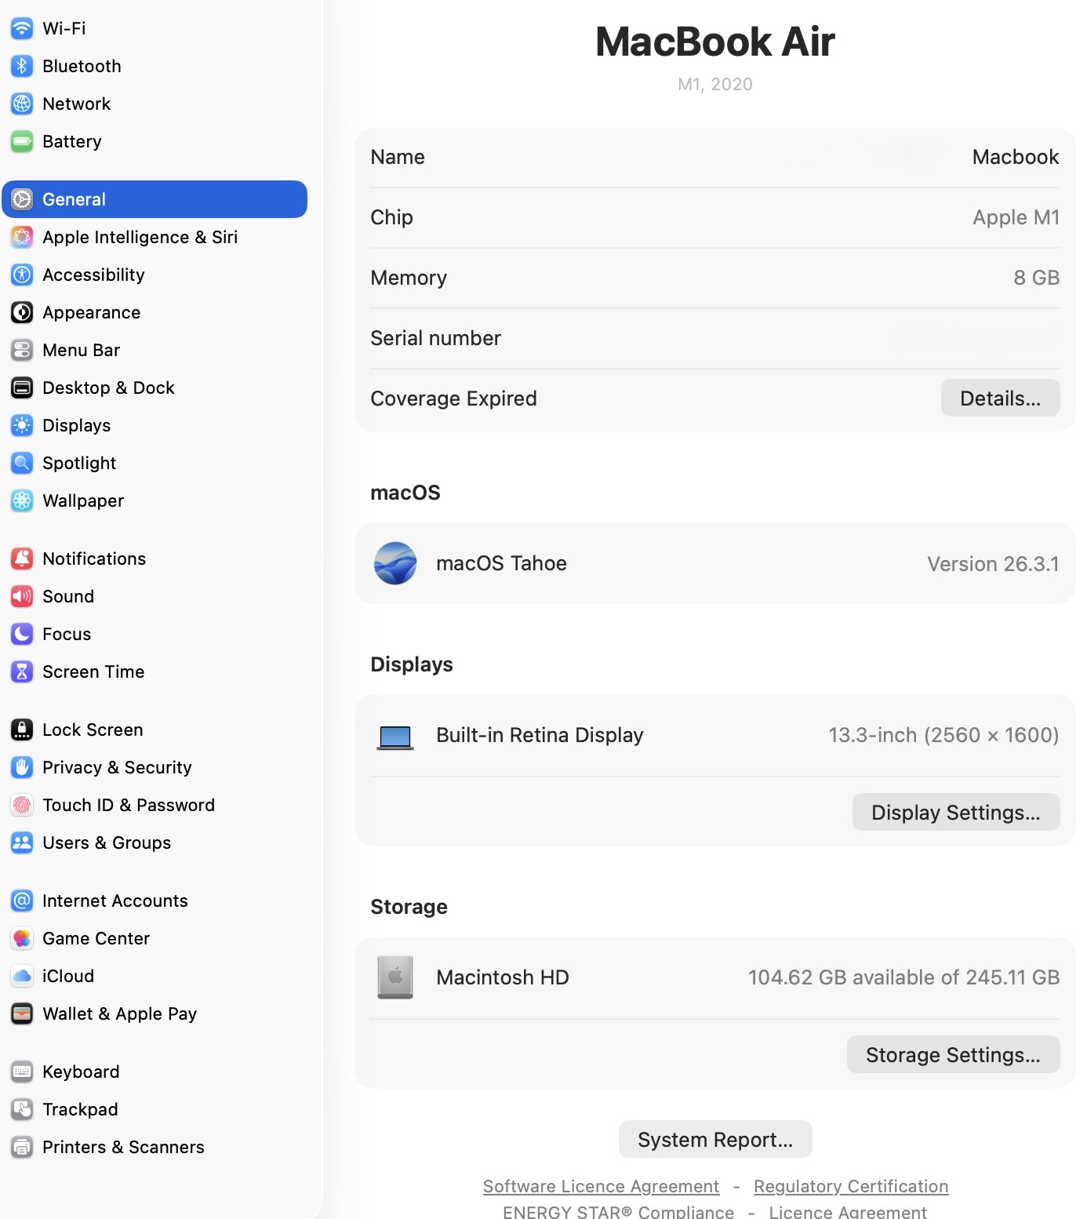1087x1219 pixels.
Task: Open Battery icon in sidebar
Action: [22, 141]
